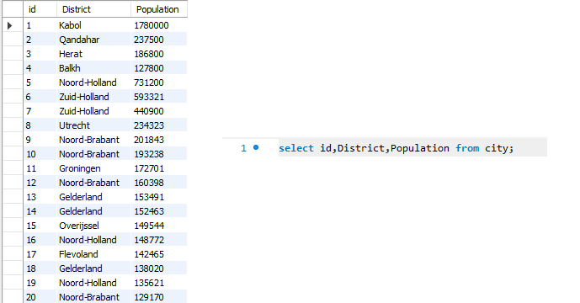Click the id cell with value 11
Screen dimensions: 580x303
coord(40,168)
